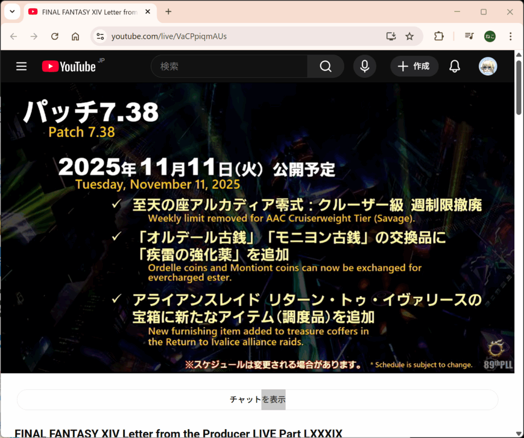Click the install app icon in address bar
Screen dimensions: 524x438
pyautogui.click(x=391, y=36)
